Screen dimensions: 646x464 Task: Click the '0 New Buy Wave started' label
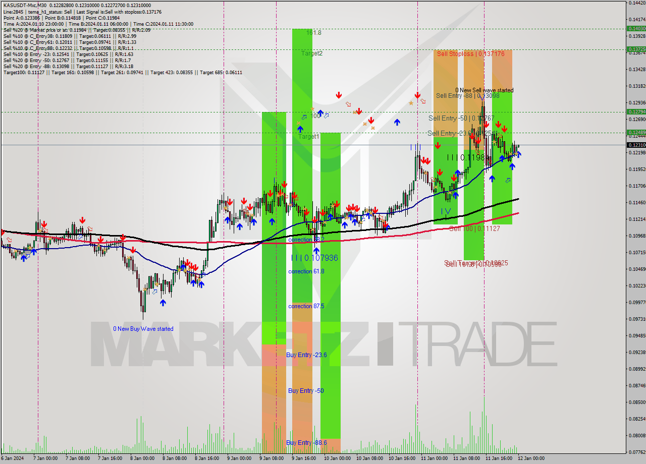(143, 329)
